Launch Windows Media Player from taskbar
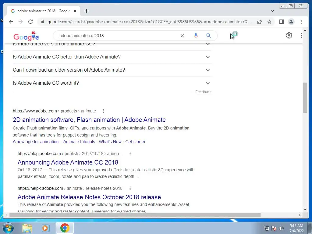Viewport: 312px width, 234px height. 46,228
